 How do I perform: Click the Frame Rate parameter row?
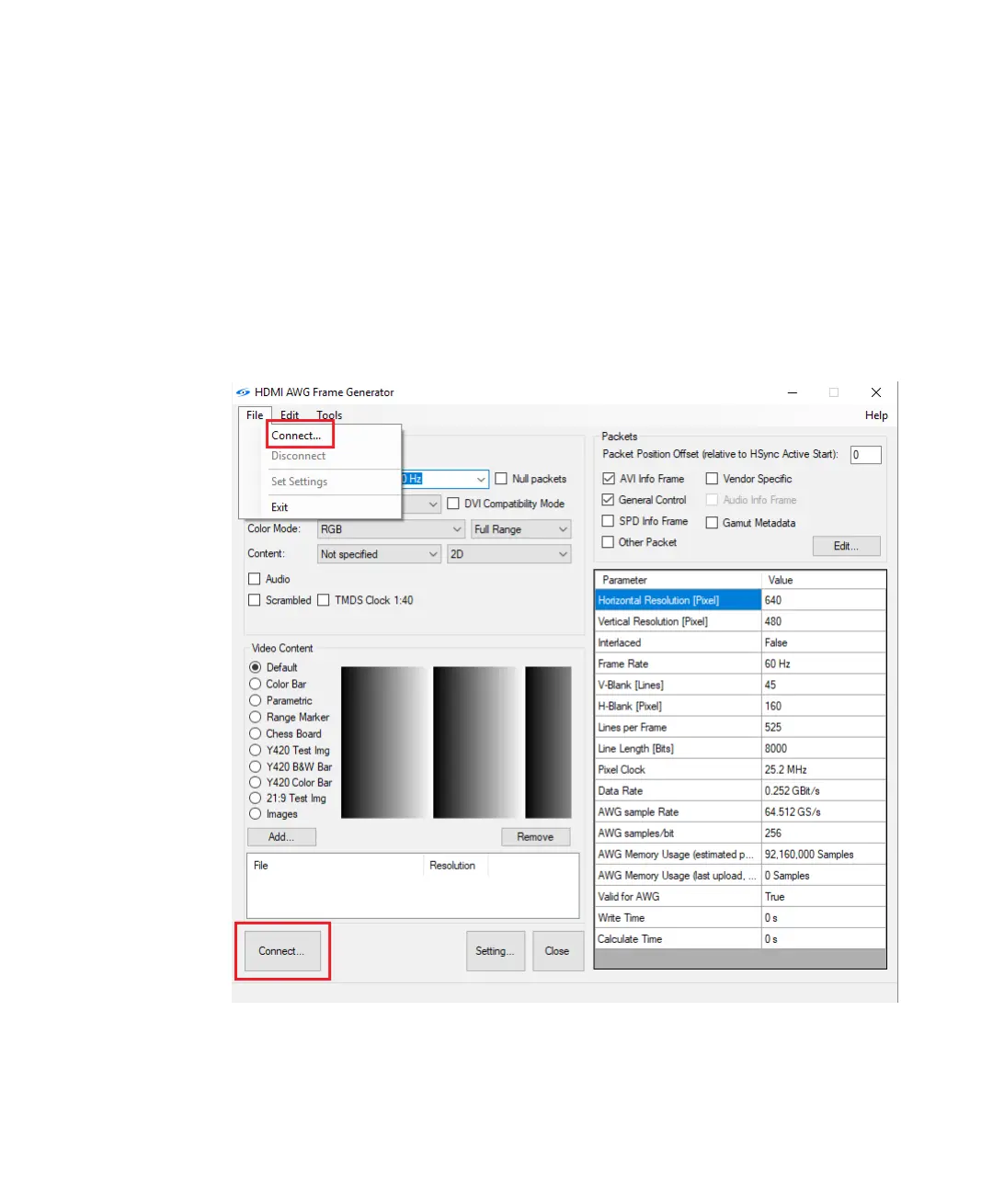[x=740, y=664]
